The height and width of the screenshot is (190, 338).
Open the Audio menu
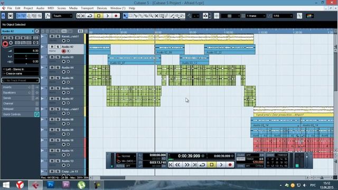click(x=40, y=8)
